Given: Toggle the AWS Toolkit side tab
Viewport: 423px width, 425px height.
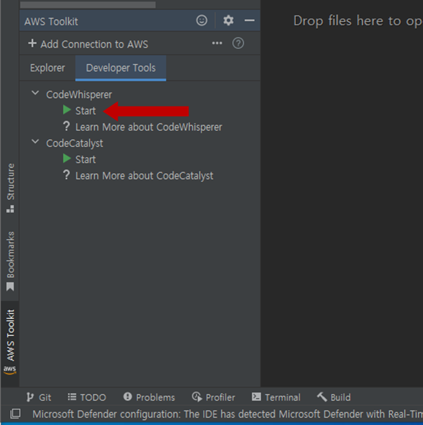Looking at the screenshot, I should tap(10, 342).
